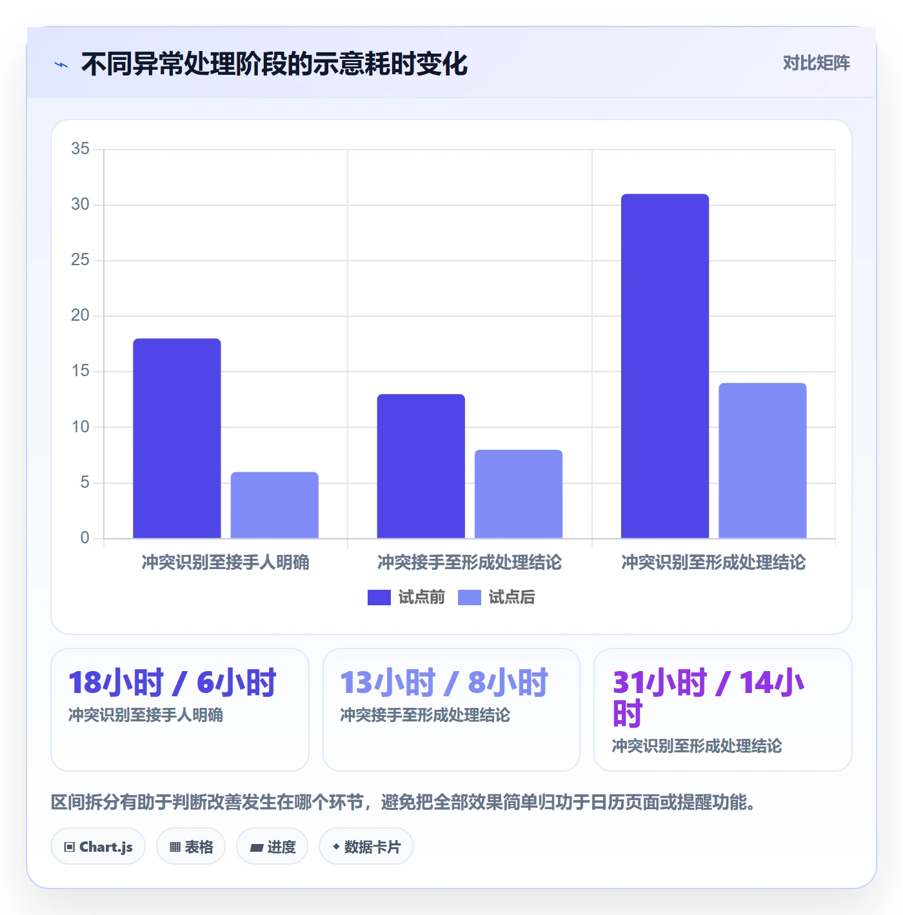Click the caption 冲突识别至形成处理结论 in the third card
This screenshot has width=903, height=915.
[x=697, y=746]
